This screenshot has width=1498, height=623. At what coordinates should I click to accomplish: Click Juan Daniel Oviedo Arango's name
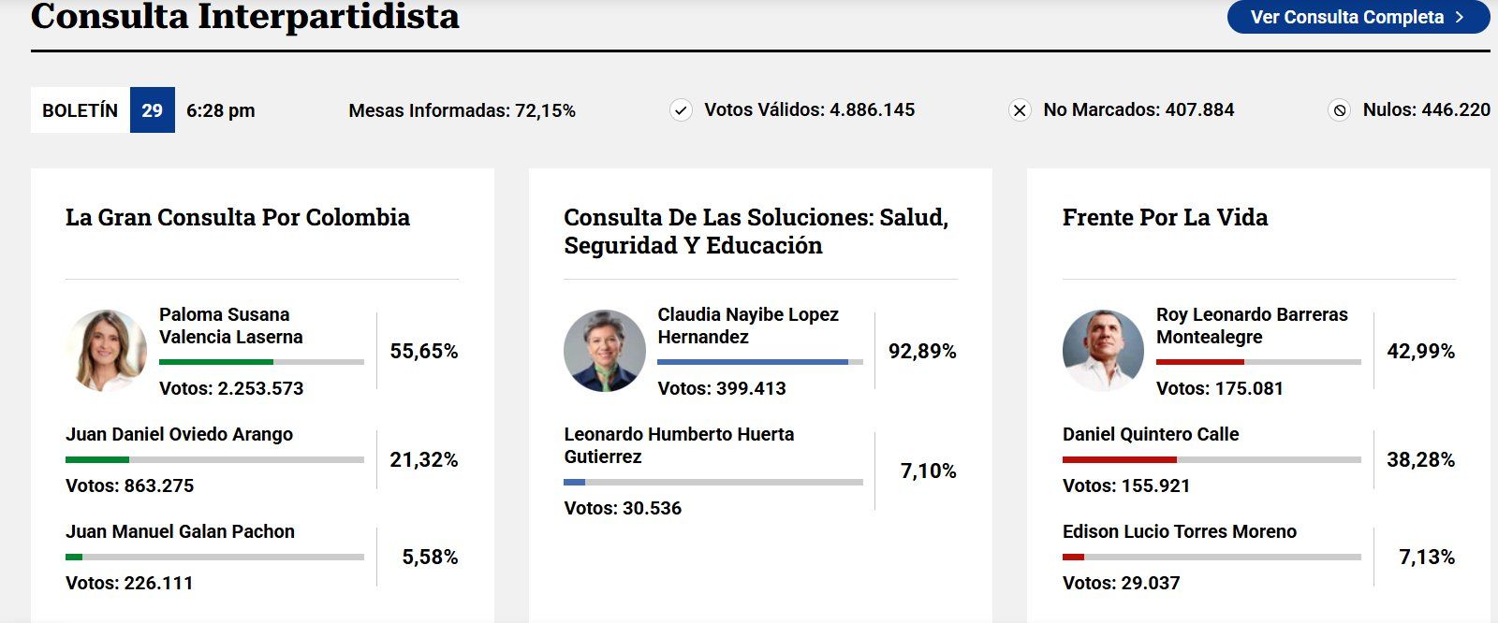point(179,434)
